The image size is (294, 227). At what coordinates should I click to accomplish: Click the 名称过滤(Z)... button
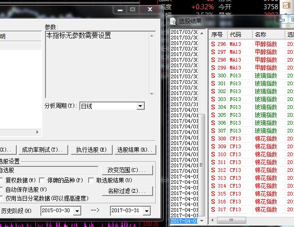pyautogui.click(x=128, y=191)
